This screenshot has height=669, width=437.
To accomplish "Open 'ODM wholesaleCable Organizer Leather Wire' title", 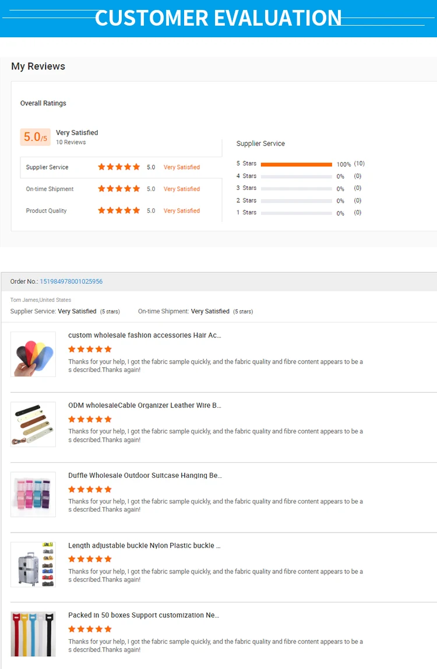I will pyautogui.click(x=145, y=405).
